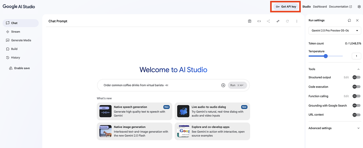Click the Run button
The image size is (363, 148).
pos(237,85)
